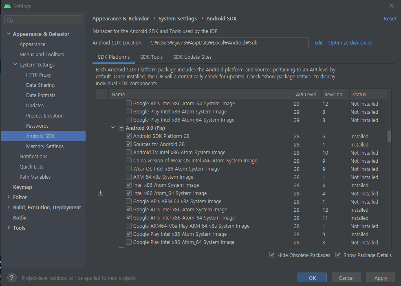Open Memory Settings page

(45, 146)
